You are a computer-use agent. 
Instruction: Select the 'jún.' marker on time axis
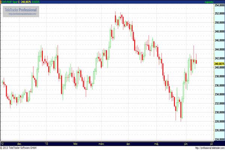(x=186, y=143)
